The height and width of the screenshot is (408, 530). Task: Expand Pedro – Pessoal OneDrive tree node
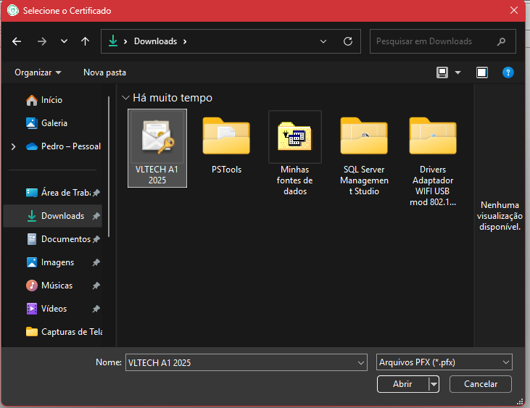(x=13, y=146)
